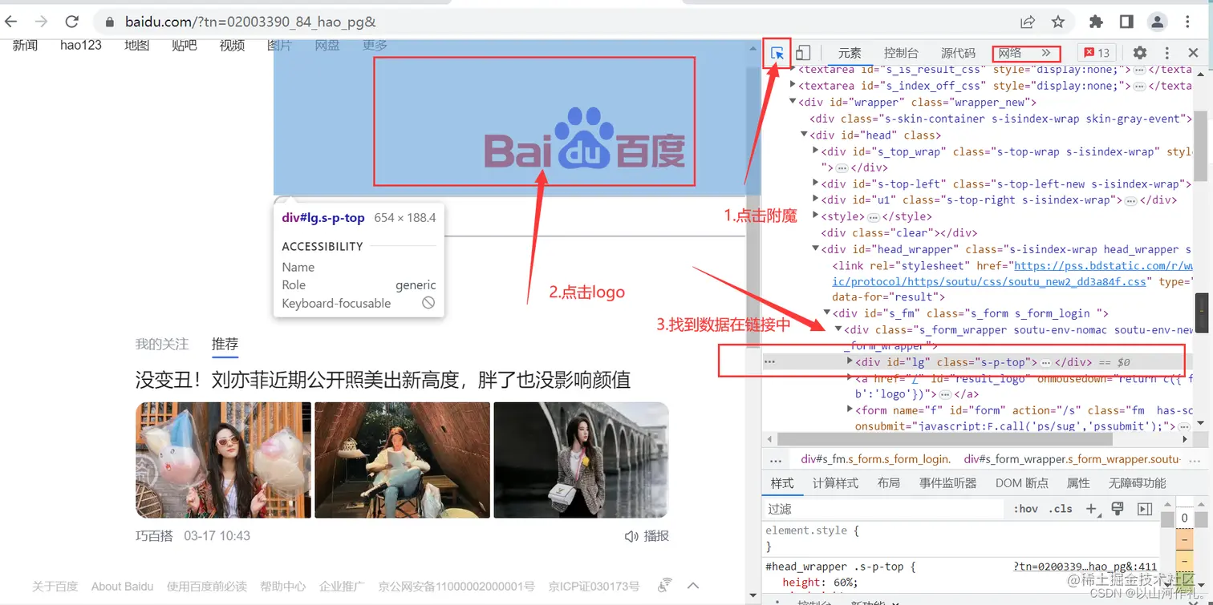Toggle the :hov pseudo-class state panel
1213x605 pixels.
(x=1024, y=508)
